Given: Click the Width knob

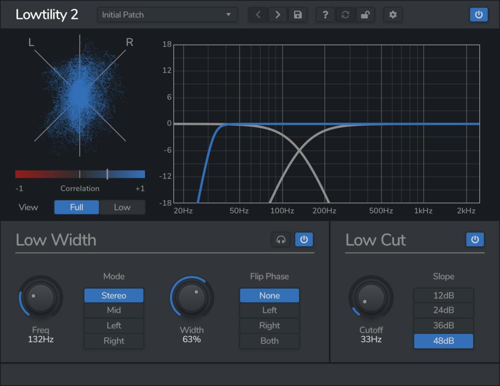Looking at the screenshot, I should (x=192, y=297).
